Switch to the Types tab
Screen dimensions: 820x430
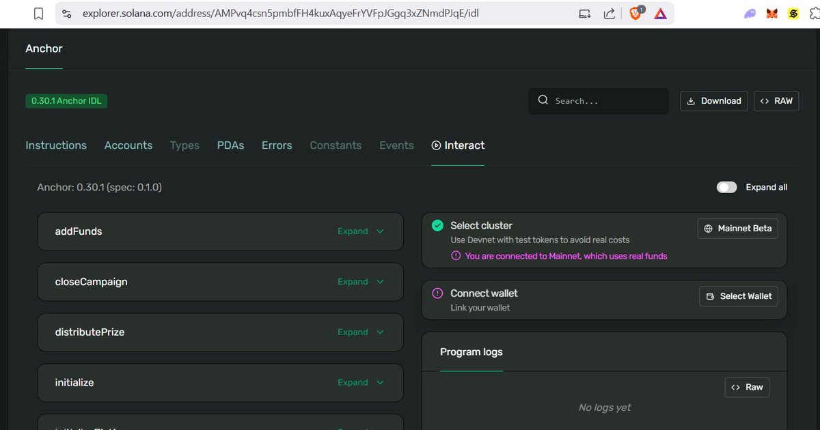click(x=184, y=145)
